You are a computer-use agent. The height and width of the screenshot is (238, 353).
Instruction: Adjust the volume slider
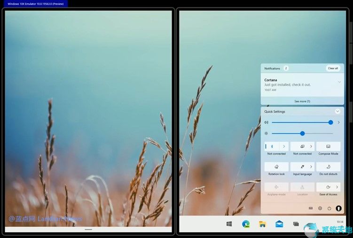[x=302, y=122]
